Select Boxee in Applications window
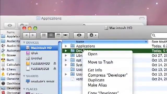This screenshot has height=94, width=167. 11,55
